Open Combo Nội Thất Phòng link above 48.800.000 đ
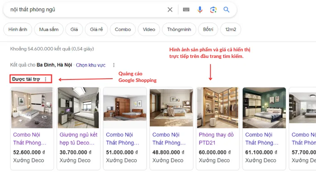This screenshot has height=178, width=316. [169, 139]
